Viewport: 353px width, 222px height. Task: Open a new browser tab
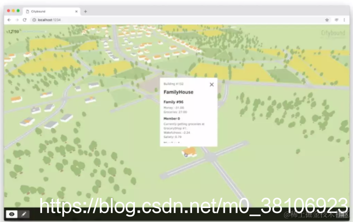pos(85,11)
